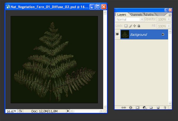
Task: Click Layers panel scroll up arrow
Action: [x=170, y=32]
